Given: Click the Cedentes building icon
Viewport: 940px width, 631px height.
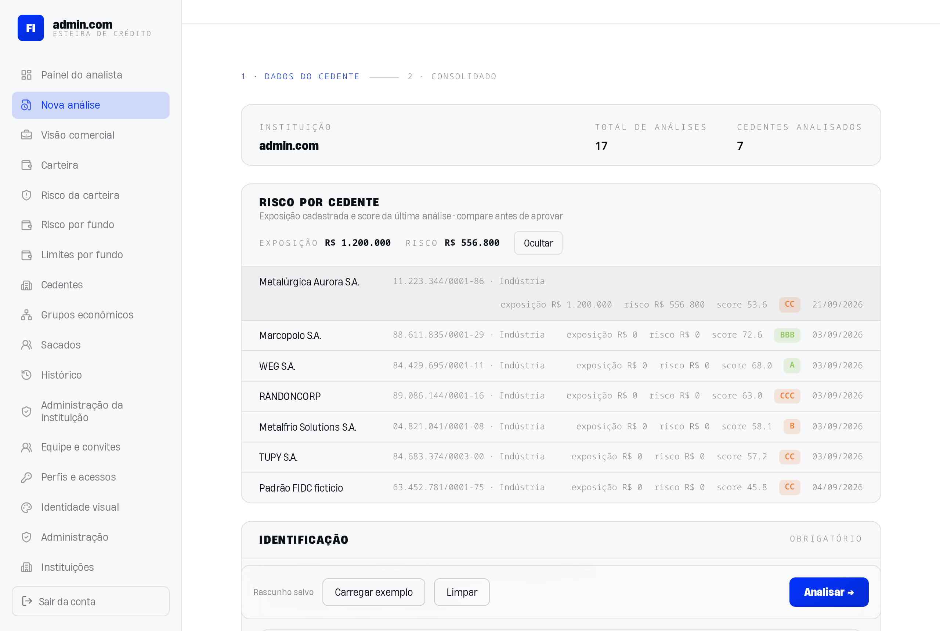Looking at the screenshot, I should tap(26, 285).
